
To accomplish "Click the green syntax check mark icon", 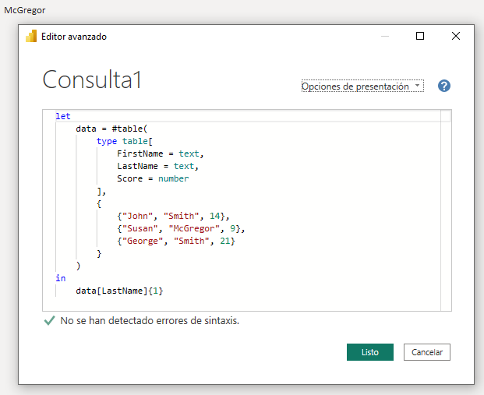I will (50, 320).
